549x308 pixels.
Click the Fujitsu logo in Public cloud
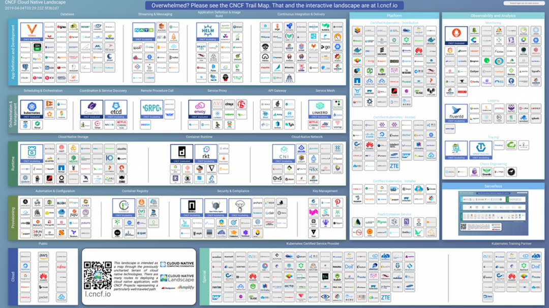click(62, 266)
